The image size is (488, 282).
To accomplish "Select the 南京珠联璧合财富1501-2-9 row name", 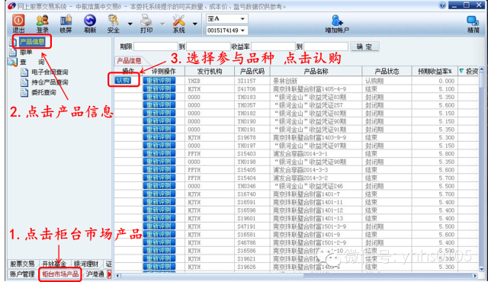I will (x=310, y=242).
